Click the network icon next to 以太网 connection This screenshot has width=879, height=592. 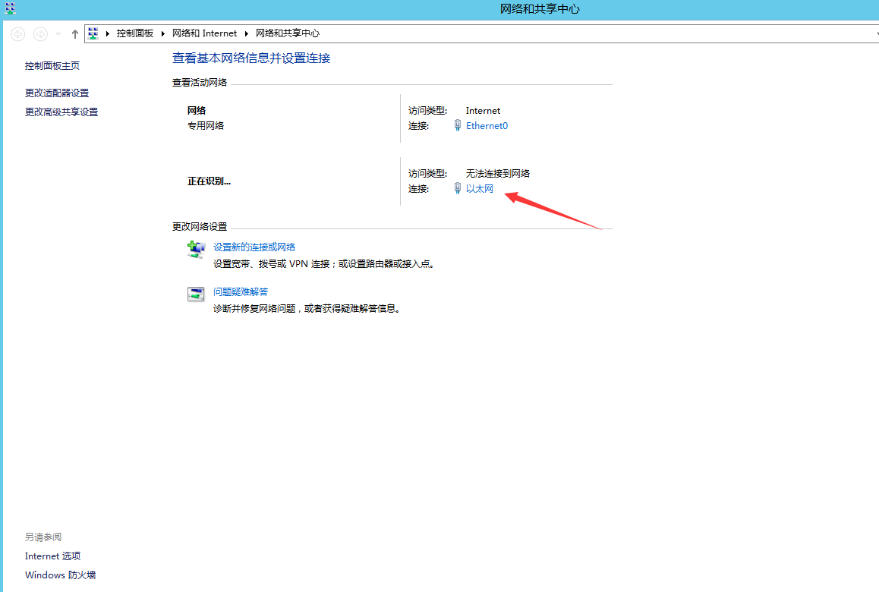[456, 188]
